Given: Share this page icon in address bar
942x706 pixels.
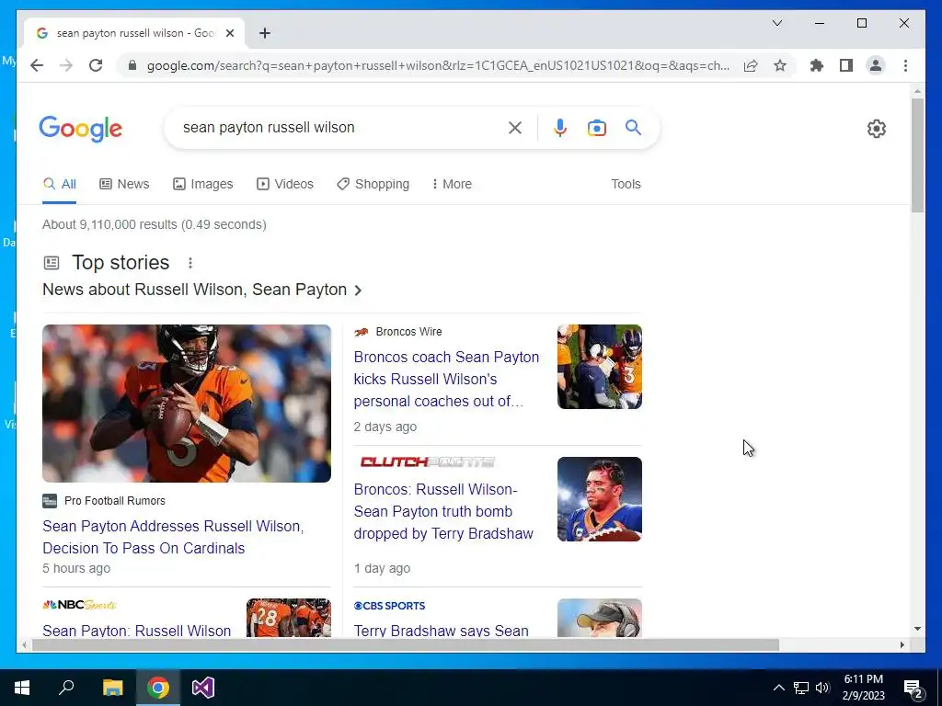Looking at the screenshot, I should [751, 65].
